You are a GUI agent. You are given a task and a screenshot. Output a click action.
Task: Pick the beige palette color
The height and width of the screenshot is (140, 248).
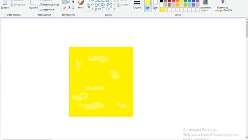pos(181,5)
